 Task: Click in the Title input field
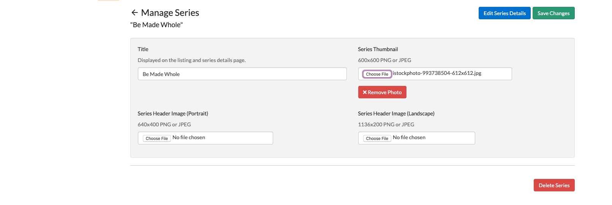242,74
